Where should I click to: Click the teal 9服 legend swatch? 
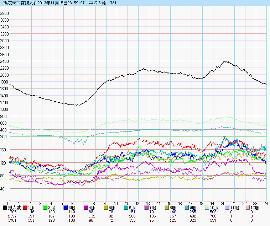tap(188, 207)
